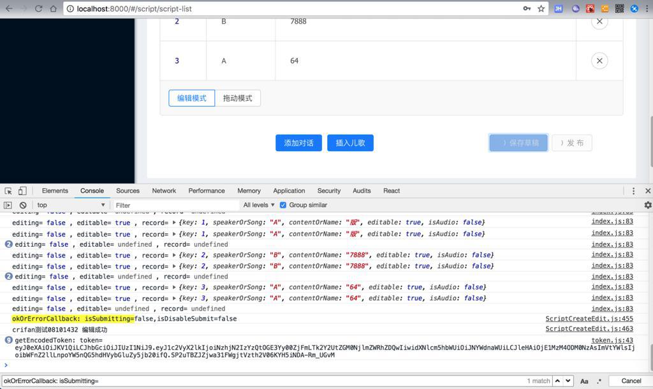Expand second key: 3 record object
Viewport: 653px width, 389px height.
[174, 298]
